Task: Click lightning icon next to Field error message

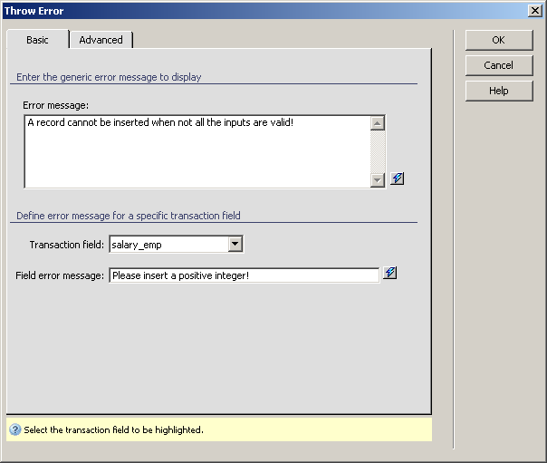Action: (x=389, y=273)
